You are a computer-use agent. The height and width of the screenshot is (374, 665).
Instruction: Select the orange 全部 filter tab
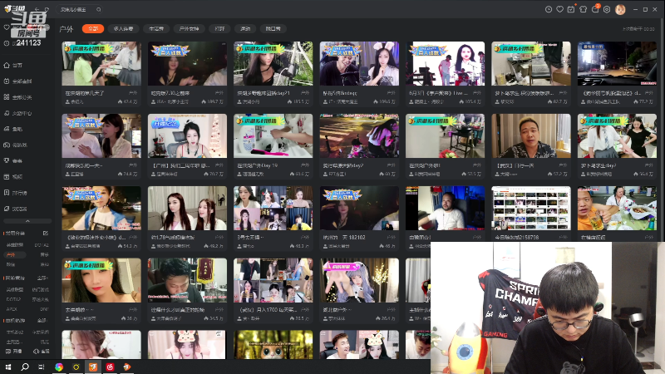coord(93,28)
